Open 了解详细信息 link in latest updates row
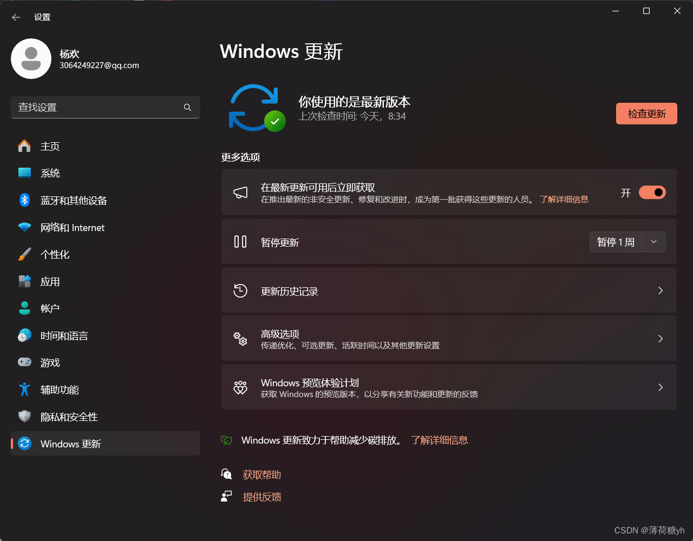Viewport: 693px width, 541px height. [564, 199]
